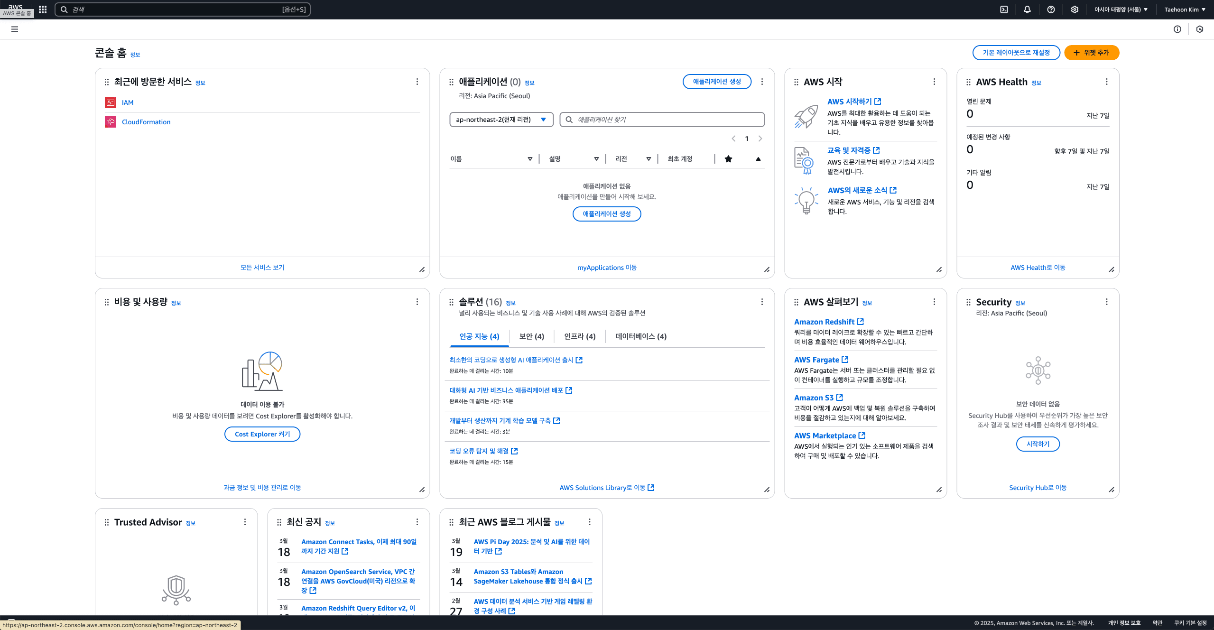Open the settings gear icon
1214x630 pixels.
tap(1074, 9)
